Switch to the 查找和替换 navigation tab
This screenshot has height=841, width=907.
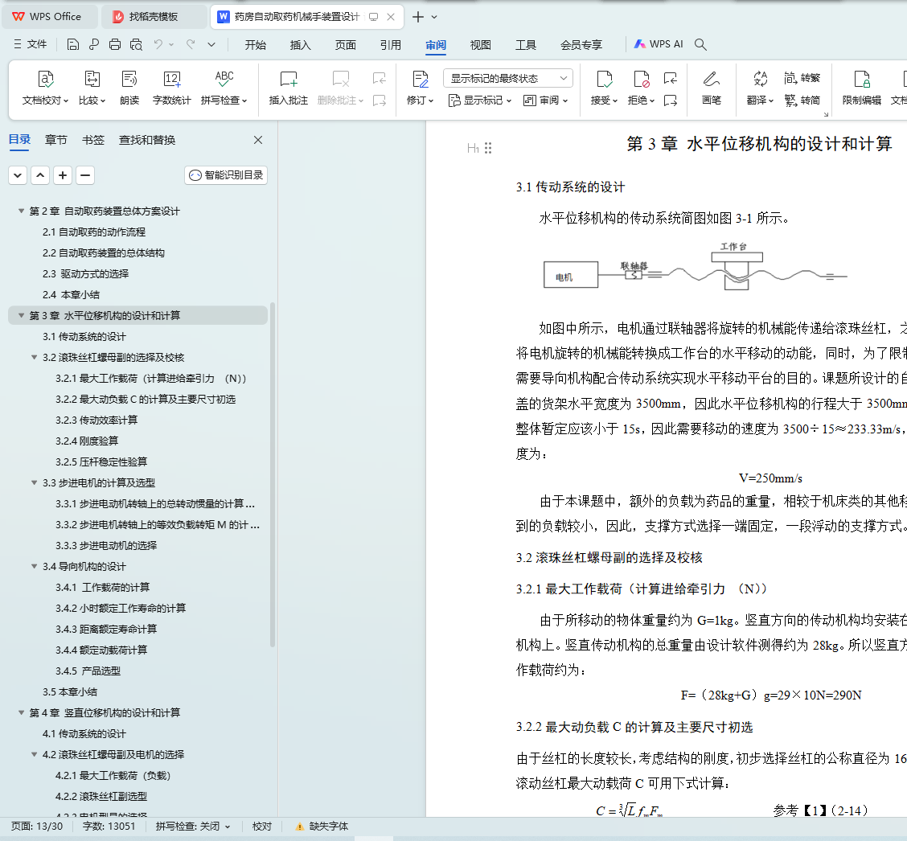tap(147, 140)
